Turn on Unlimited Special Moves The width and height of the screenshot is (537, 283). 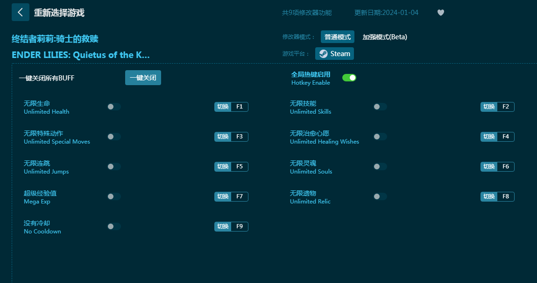coord(114,137)
